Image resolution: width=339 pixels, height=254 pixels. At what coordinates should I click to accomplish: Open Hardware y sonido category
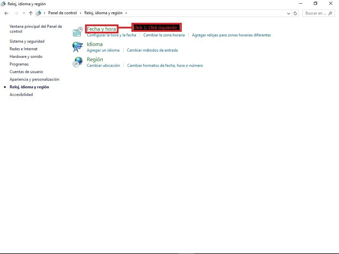pos(26,56)
